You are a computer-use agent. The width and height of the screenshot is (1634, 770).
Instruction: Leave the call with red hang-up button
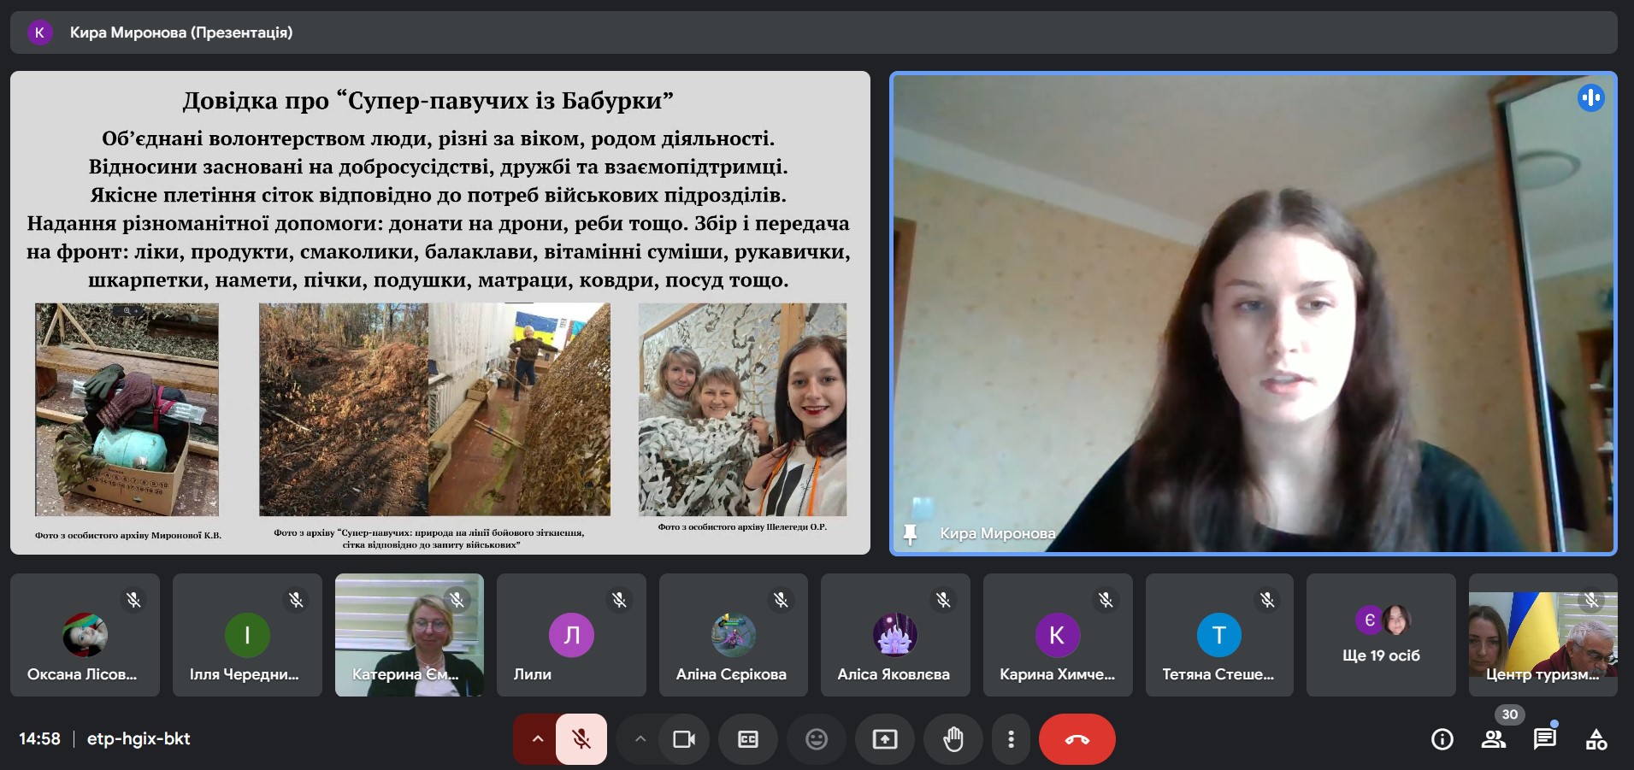1077,739
